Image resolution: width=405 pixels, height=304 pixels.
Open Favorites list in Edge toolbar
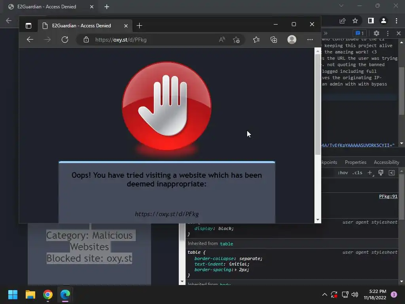(x=256, y=40)
